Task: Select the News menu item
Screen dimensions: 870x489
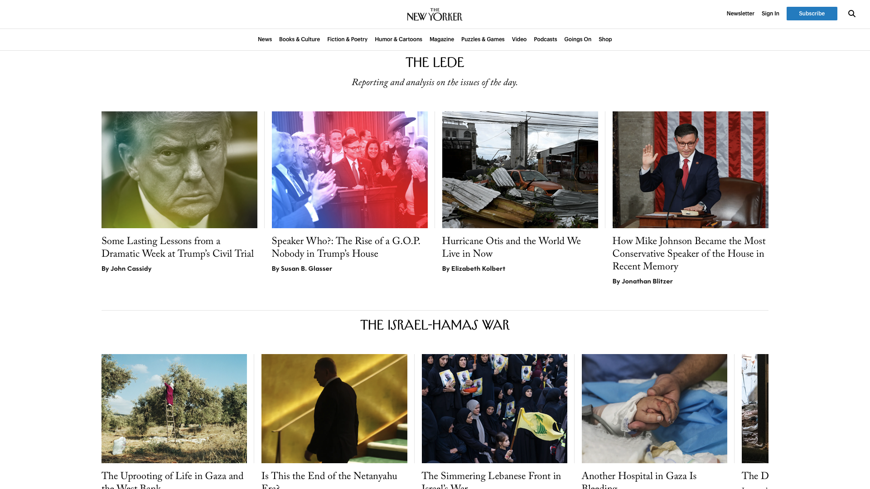Action: click(265, 39)
